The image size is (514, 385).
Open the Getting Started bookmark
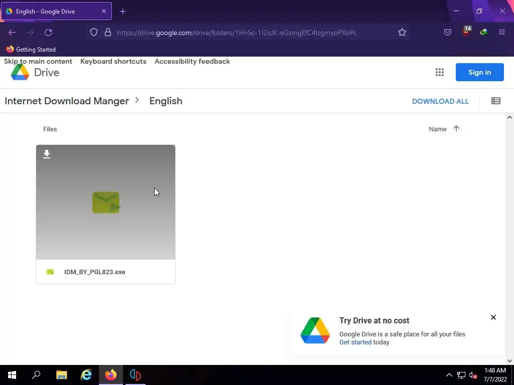point(31,50)
